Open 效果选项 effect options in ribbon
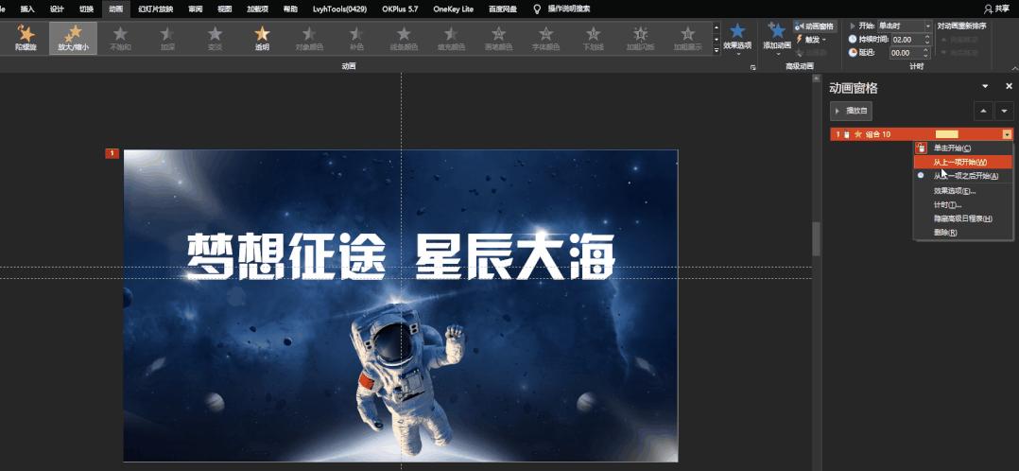1019x471 pixels. (737, 39)
